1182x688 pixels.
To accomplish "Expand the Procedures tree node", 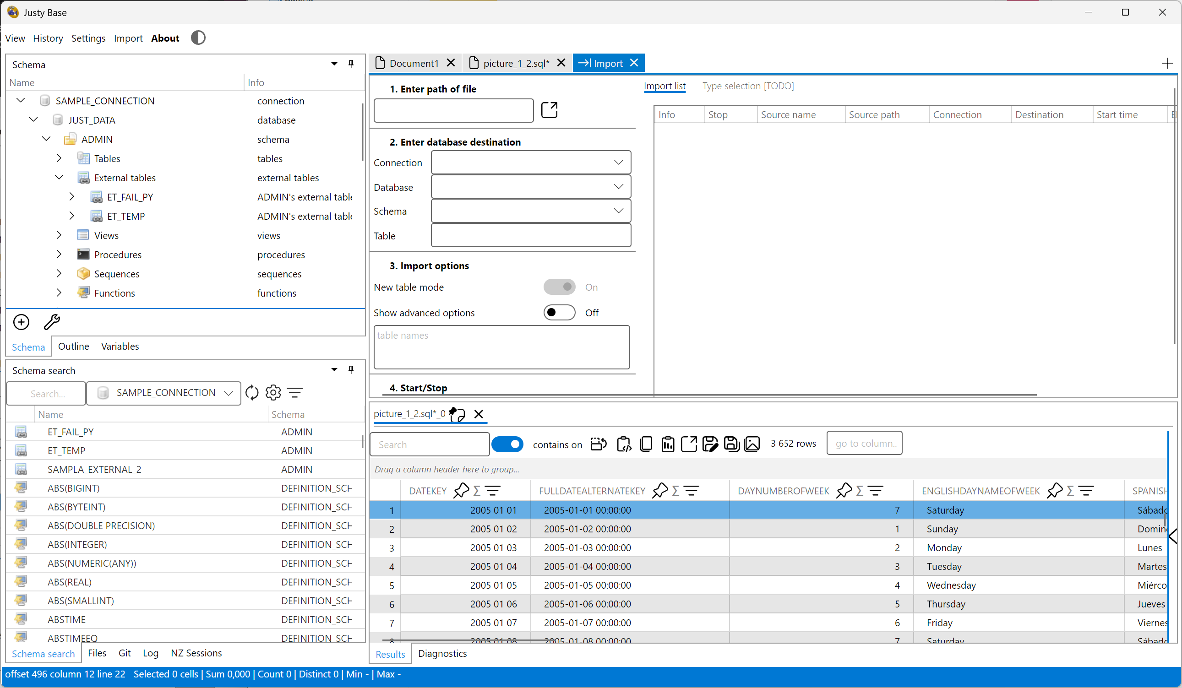I will pyautogui.click(x=59, y=254).
